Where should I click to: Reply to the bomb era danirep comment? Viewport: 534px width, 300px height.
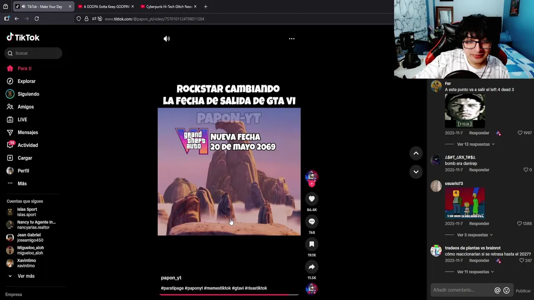pyautogui.click(x=479, y=170)
